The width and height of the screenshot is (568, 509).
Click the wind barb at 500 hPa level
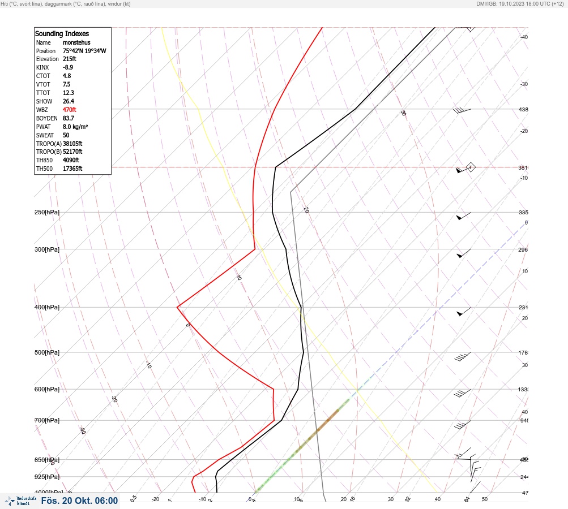tap(463, 356)
